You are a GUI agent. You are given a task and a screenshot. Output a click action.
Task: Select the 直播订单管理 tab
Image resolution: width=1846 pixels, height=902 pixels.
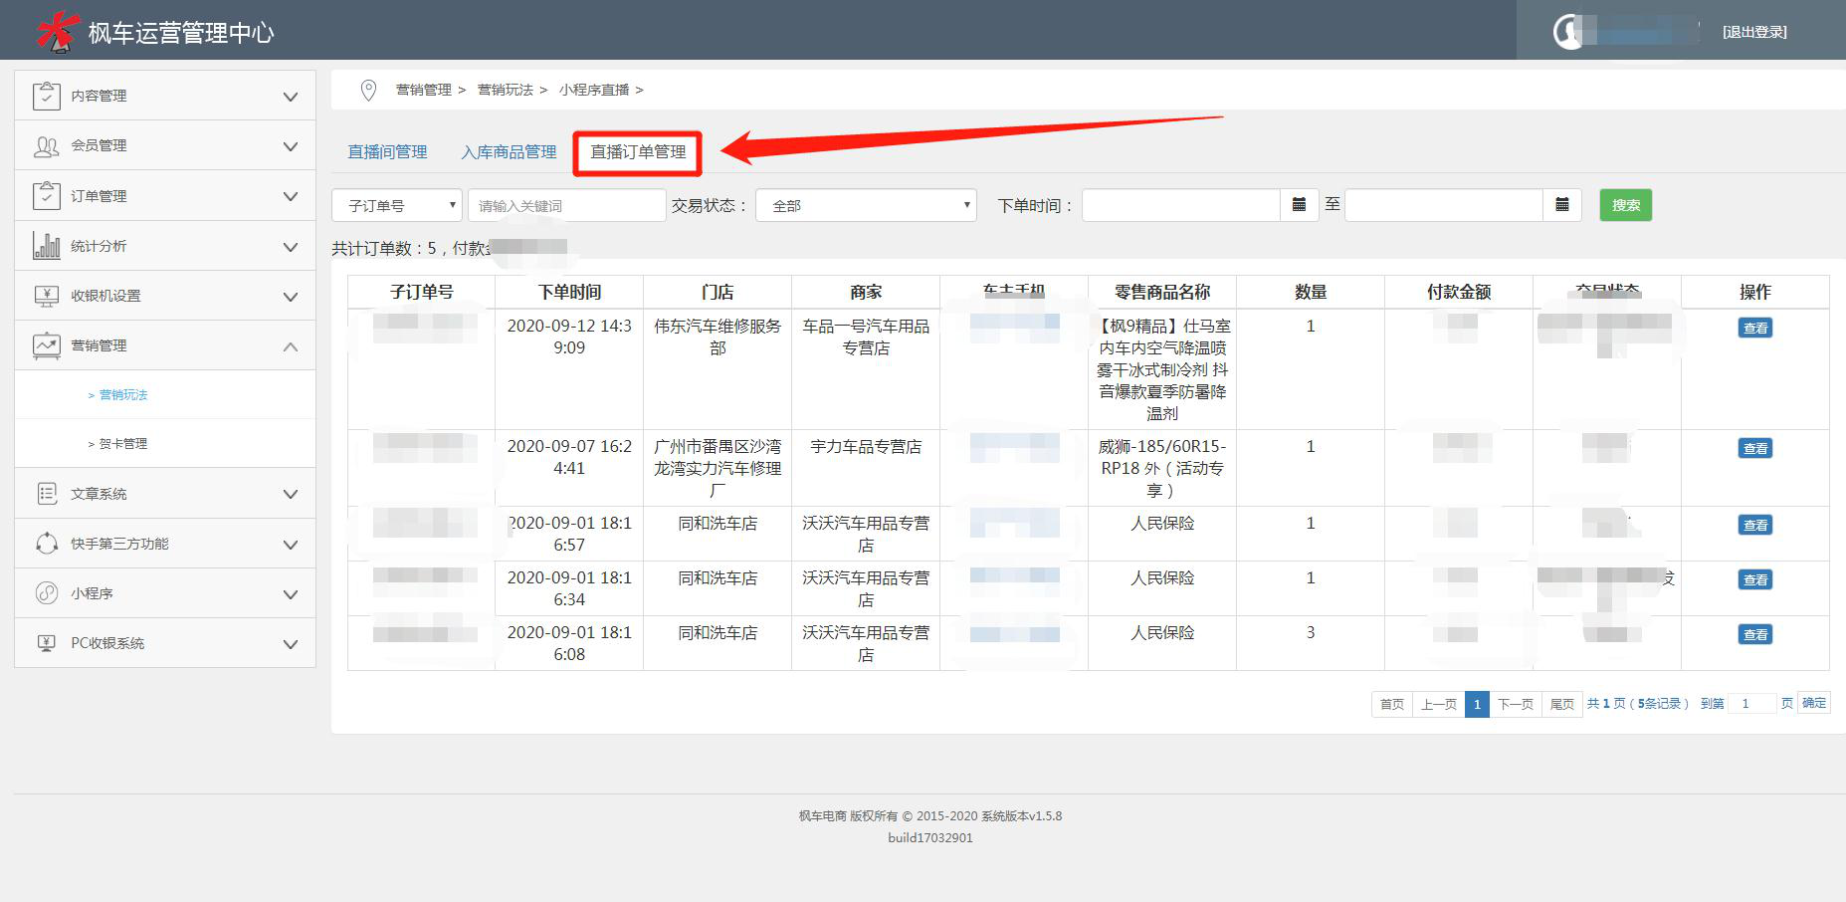pos(638,152)
